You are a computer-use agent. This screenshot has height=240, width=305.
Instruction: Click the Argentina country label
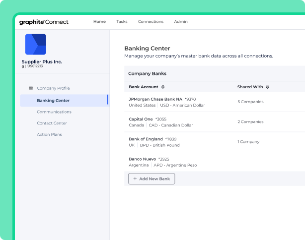click(139, 165)
